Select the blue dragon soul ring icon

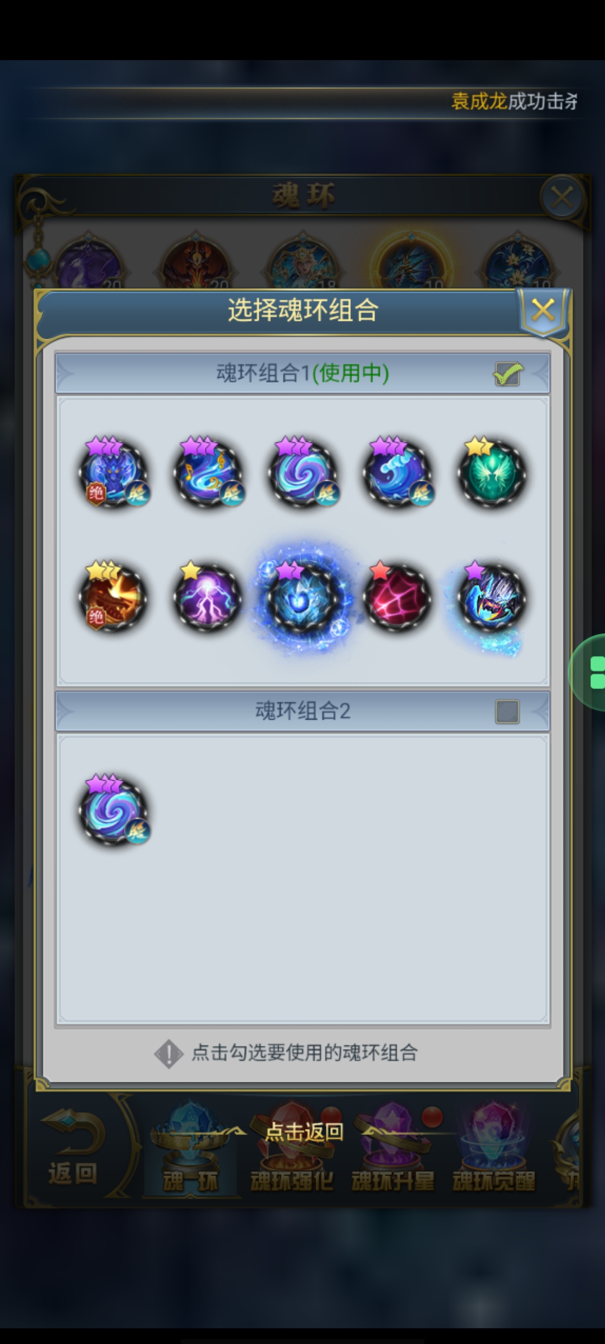point(113,473)
